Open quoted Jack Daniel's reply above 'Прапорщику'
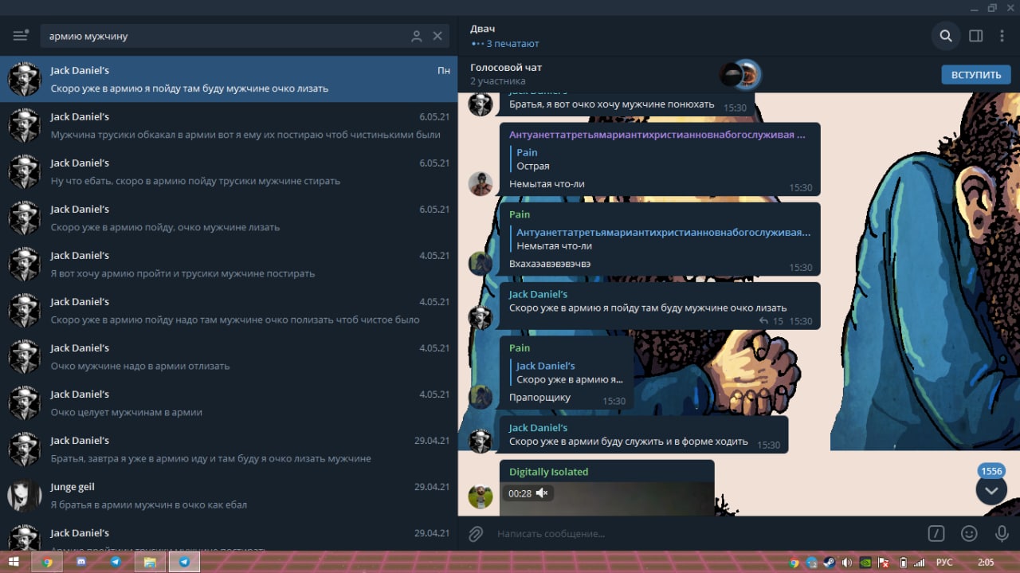Screen dimensions: 1020x573 pos(568,372)
